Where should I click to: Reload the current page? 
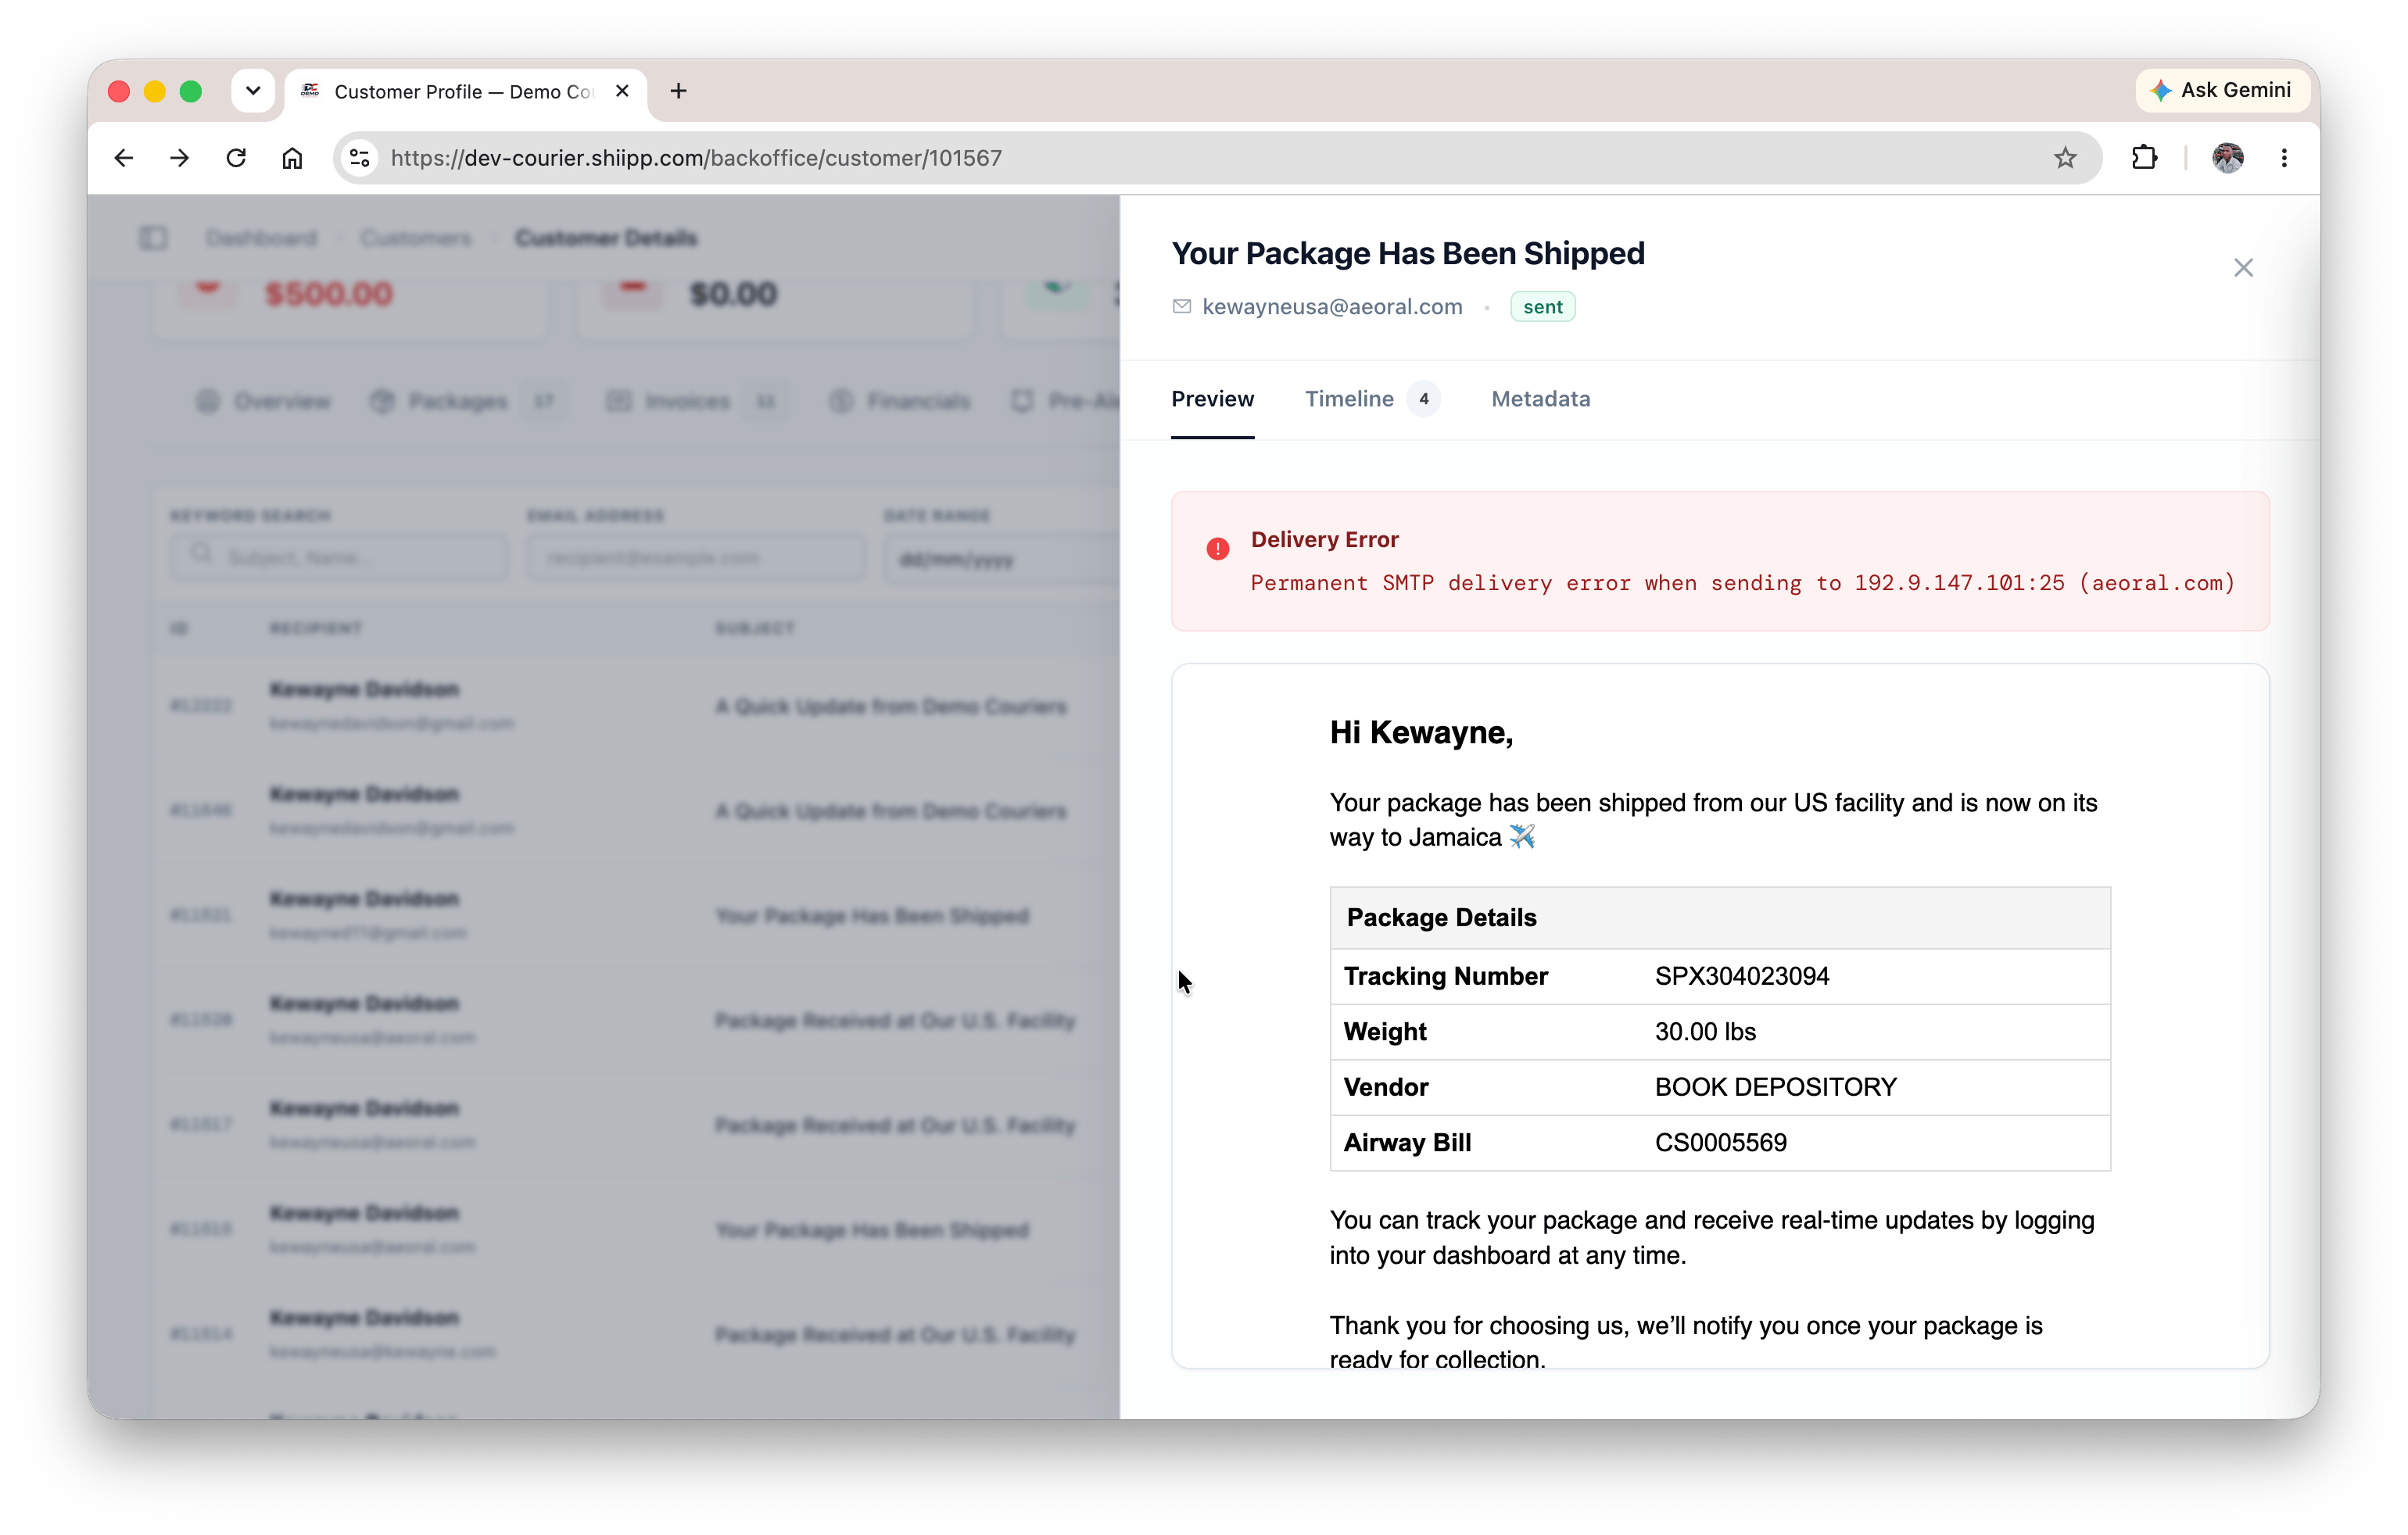click(x=236, y=158)
